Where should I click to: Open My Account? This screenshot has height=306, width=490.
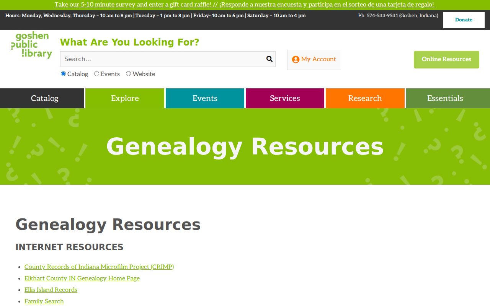coord(314,60)
